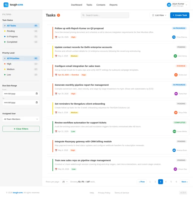Click Karan Mehta's KM avatar
Screen dimensions: 193x199
(174, 131)
